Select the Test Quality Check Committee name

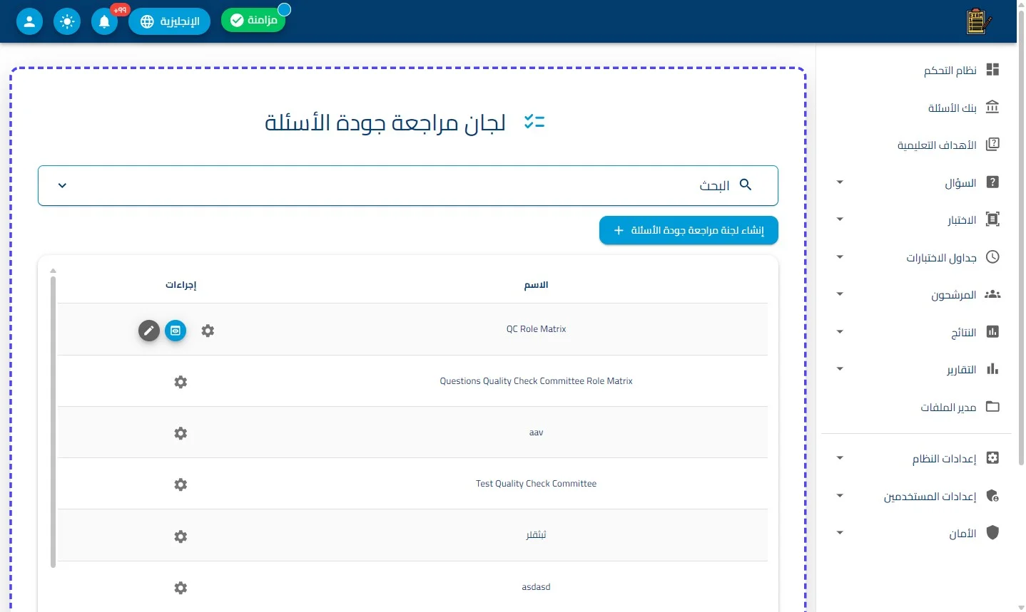537,484
